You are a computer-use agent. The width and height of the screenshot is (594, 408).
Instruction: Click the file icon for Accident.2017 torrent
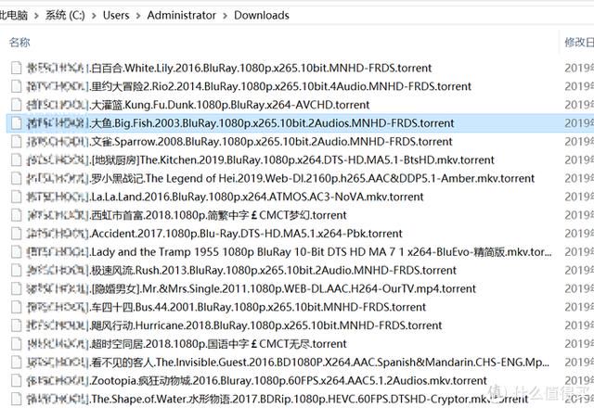click(16, 234)
